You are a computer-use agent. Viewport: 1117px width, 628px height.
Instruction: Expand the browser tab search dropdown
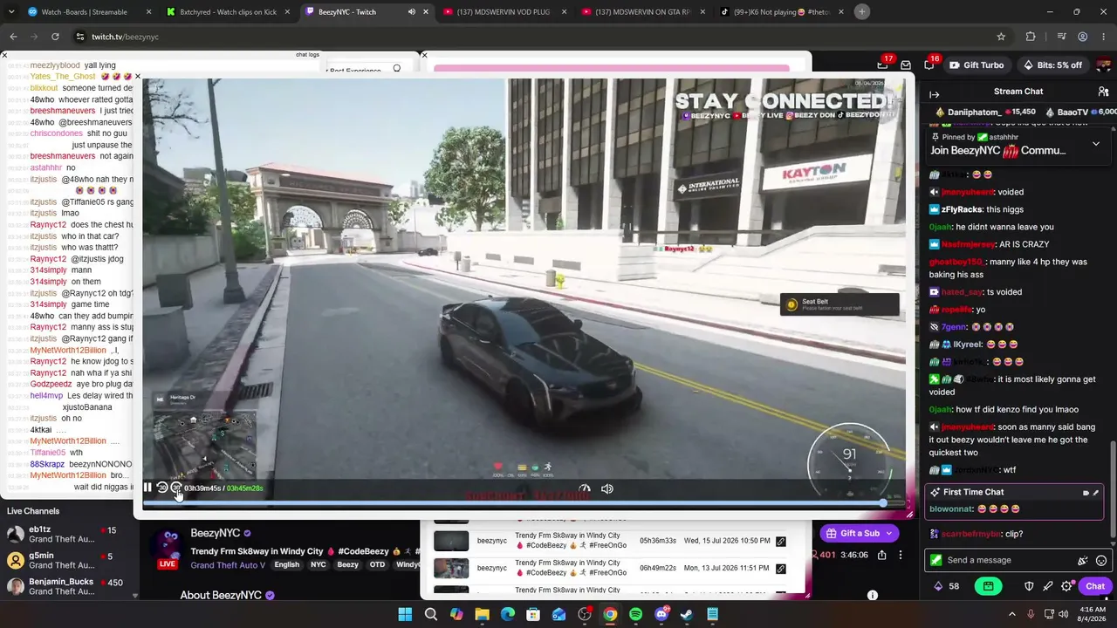[11, 12]
